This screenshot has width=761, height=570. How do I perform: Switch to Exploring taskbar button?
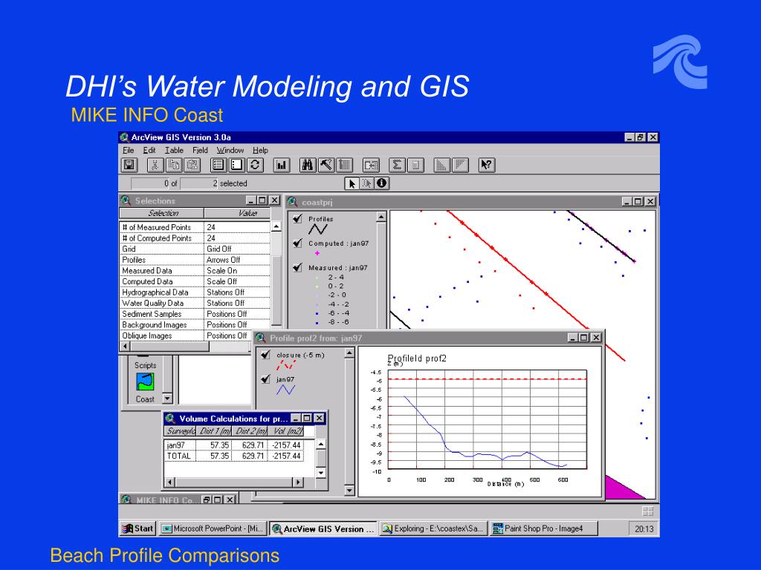[433, 528]
